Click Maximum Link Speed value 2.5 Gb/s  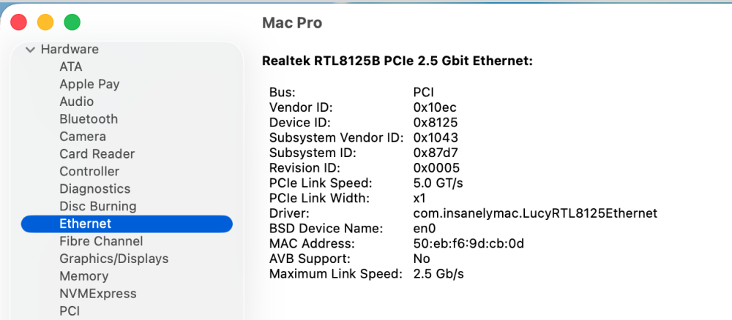pos(438,274)
